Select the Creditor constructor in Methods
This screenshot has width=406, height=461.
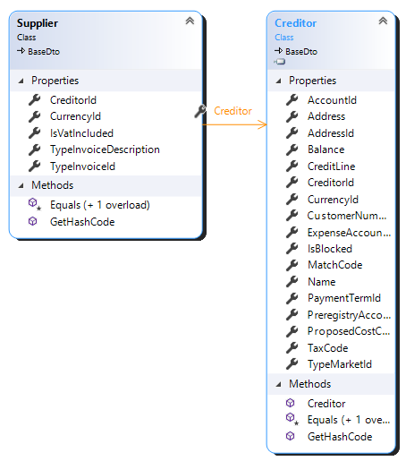click(326, 404)
